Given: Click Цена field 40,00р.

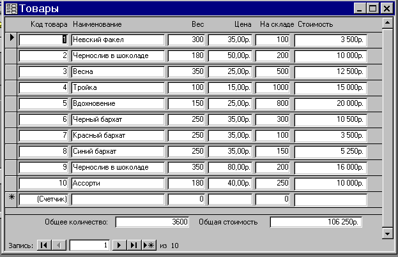Looking at the screenshot, I should pyautogui.click(x=230, y=184).
